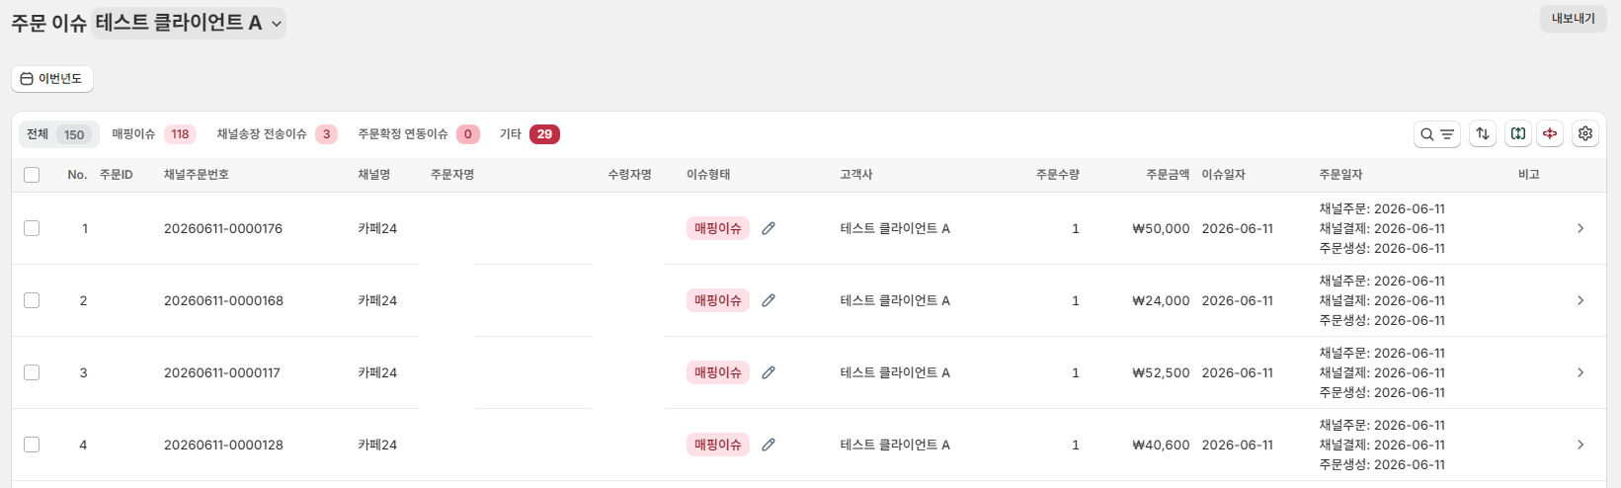1621x488 pixels.
Task: Toggle the select-all header checkbox
Action: click(x=32, y=175)
